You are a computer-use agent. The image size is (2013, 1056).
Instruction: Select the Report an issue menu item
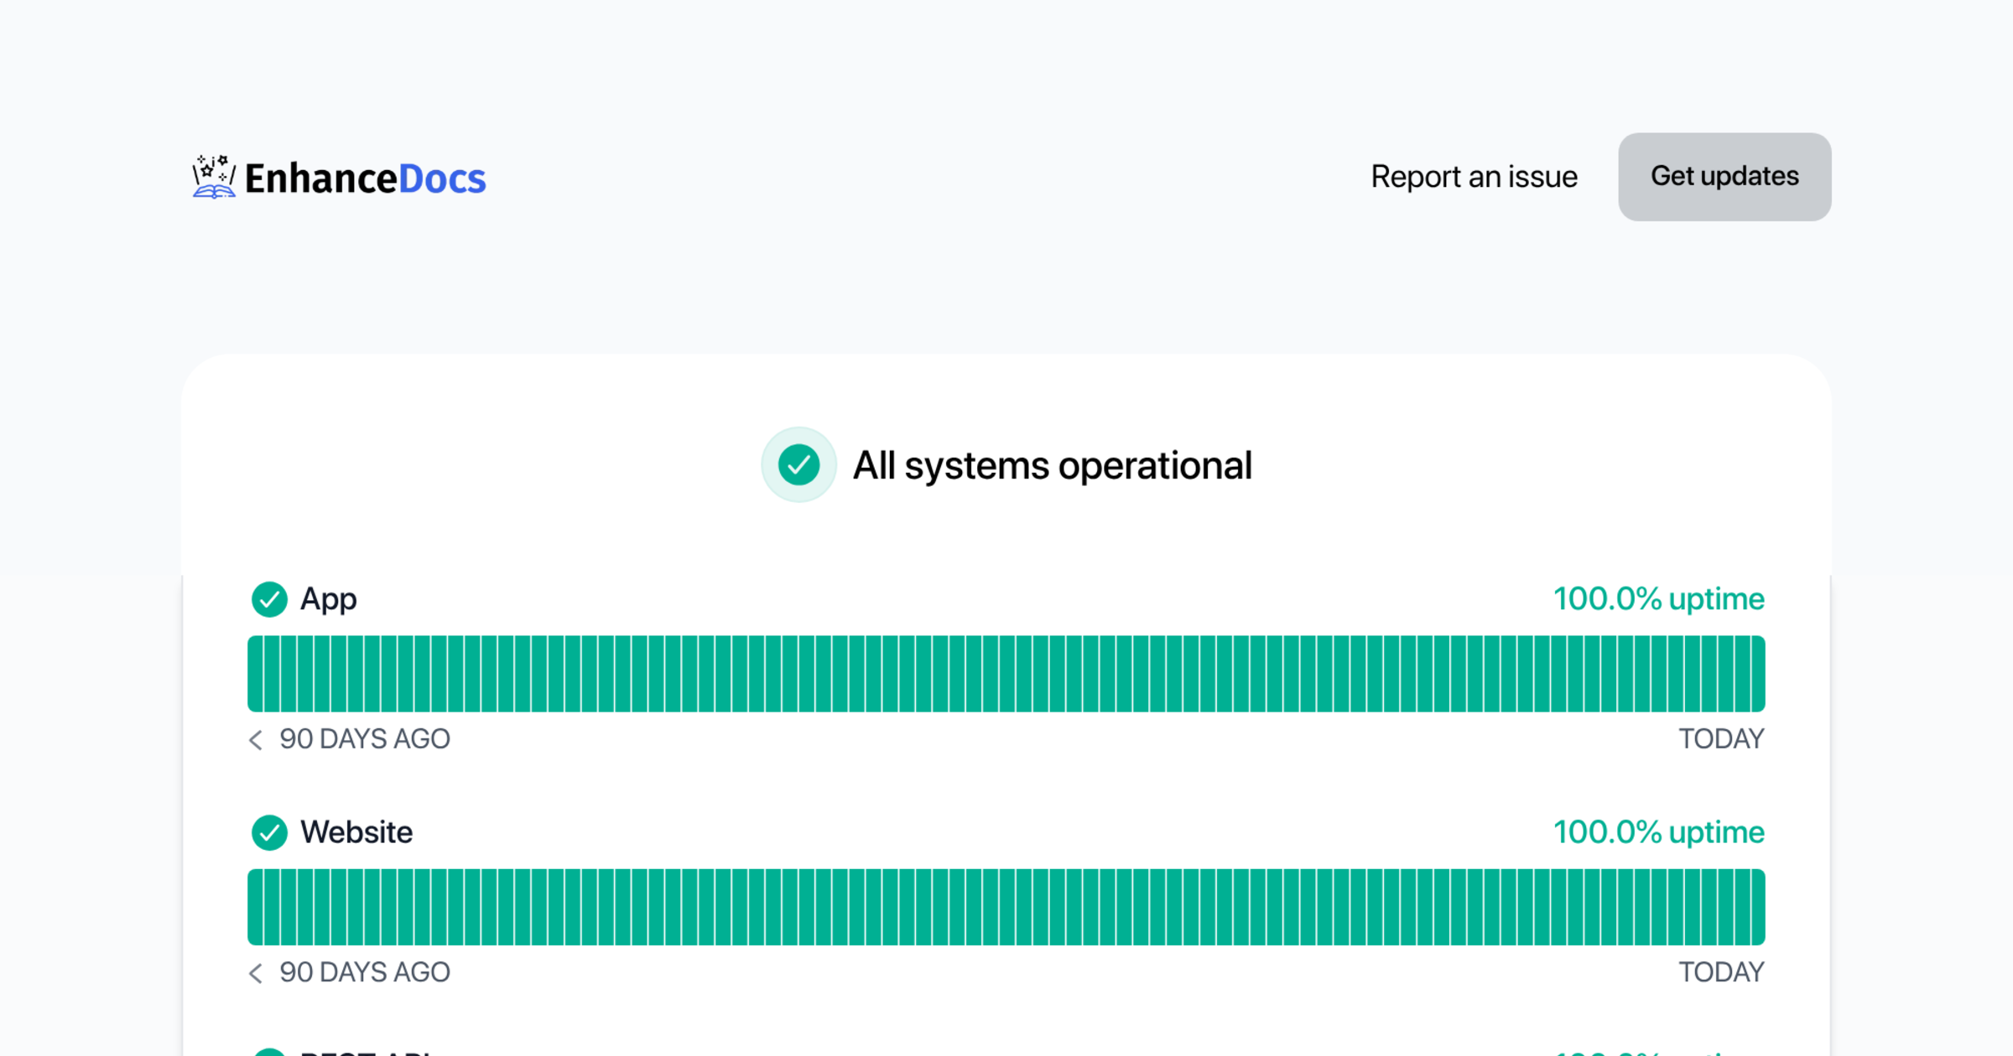click(x=1474, y=177)
